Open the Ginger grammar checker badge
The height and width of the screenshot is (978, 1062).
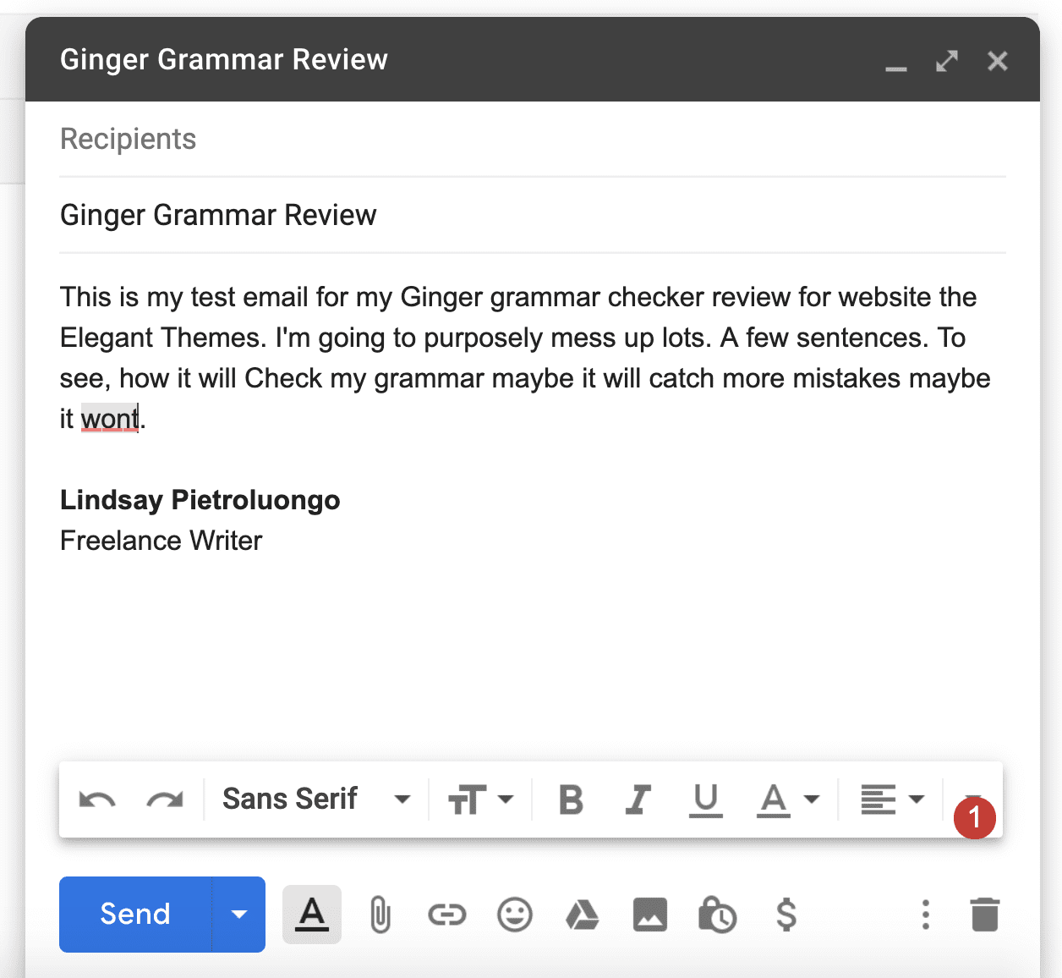[x=974, y=818]
